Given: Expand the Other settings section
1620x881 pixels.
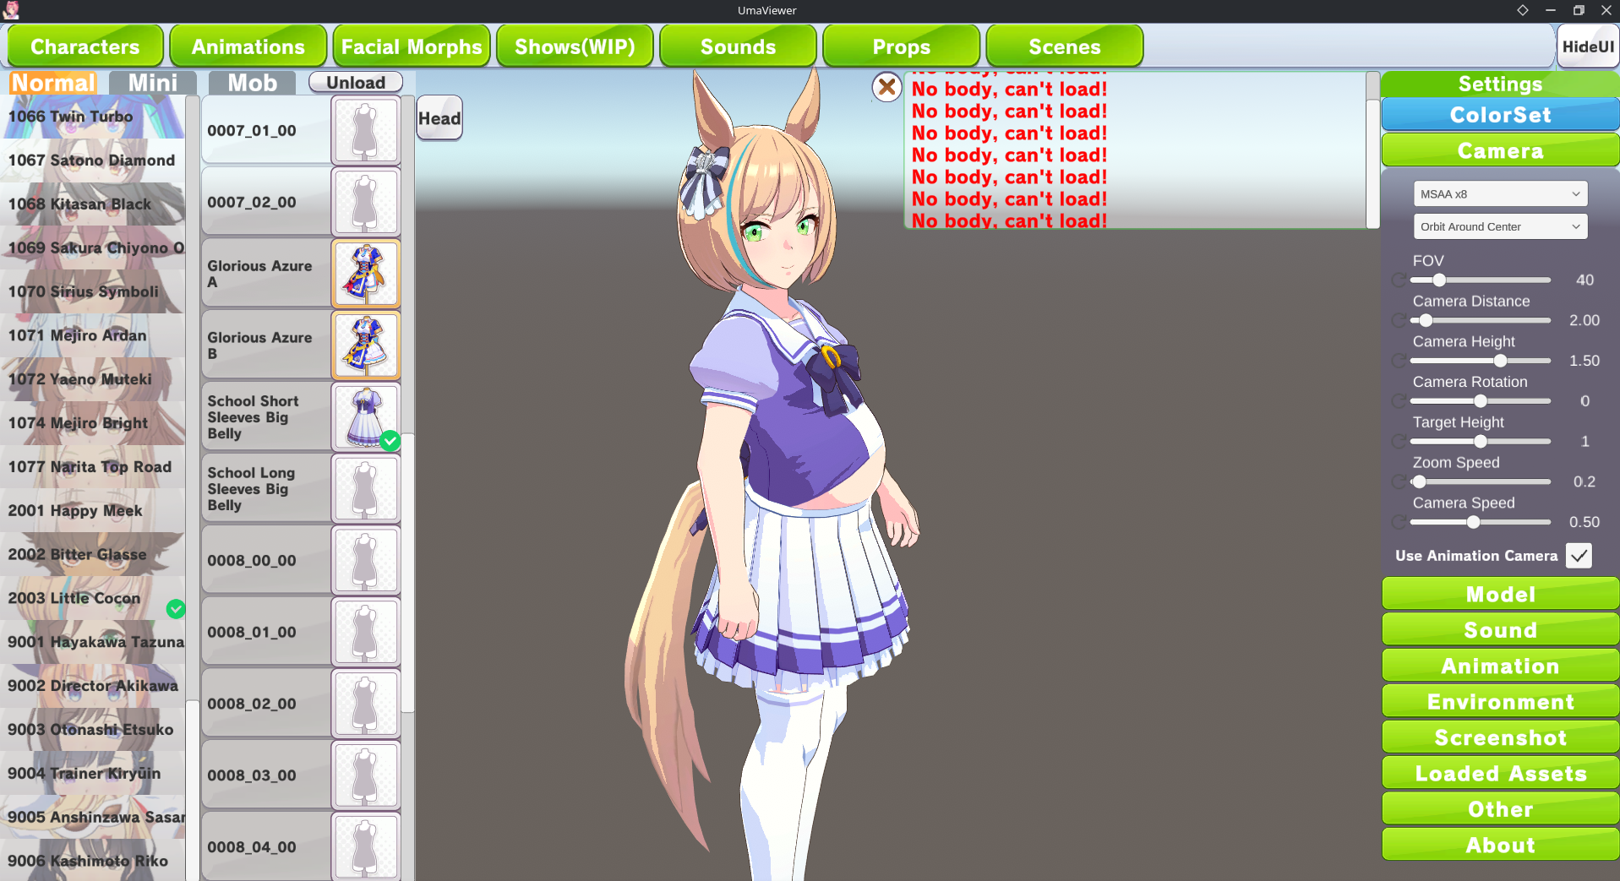Looking at the screenshot, I should tap(1500, 810).
